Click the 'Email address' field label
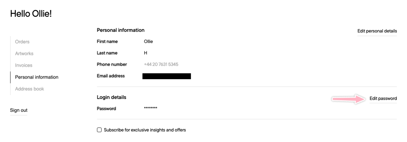407x142 pixels. (x=111, y=76)
